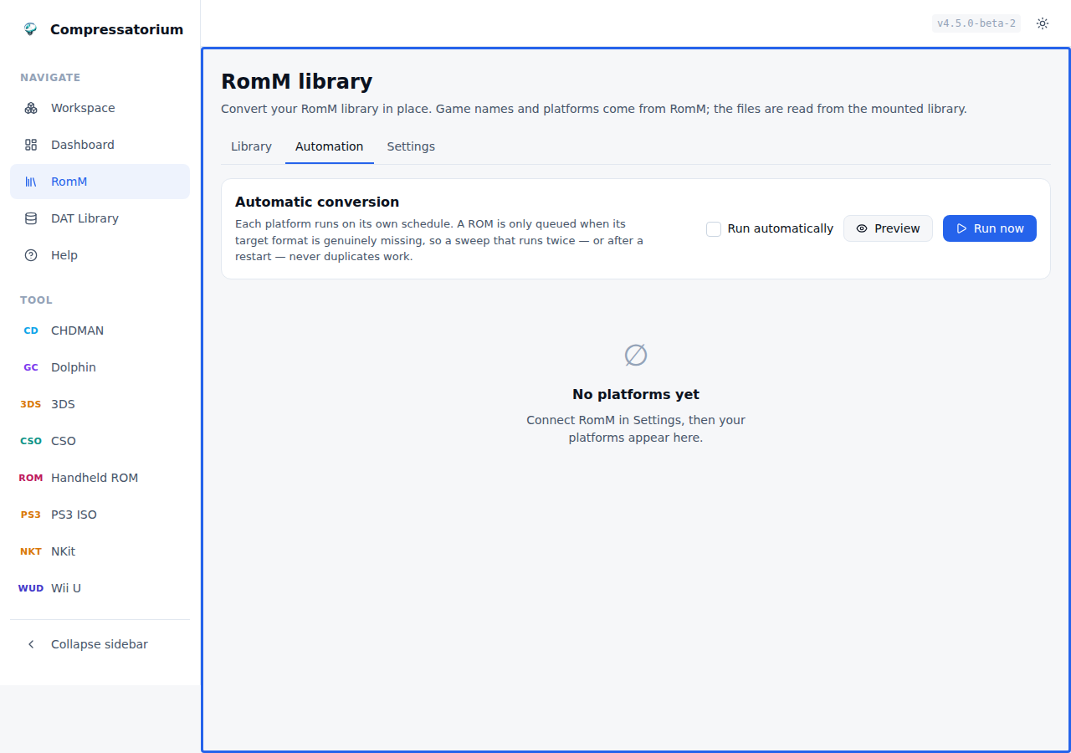Click the collapse sidebar chevron icon

31,644
